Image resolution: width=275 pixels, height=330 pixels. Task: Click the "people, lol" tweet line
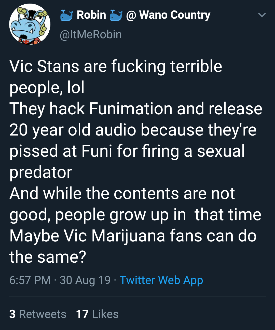click(x=47, y=88)
